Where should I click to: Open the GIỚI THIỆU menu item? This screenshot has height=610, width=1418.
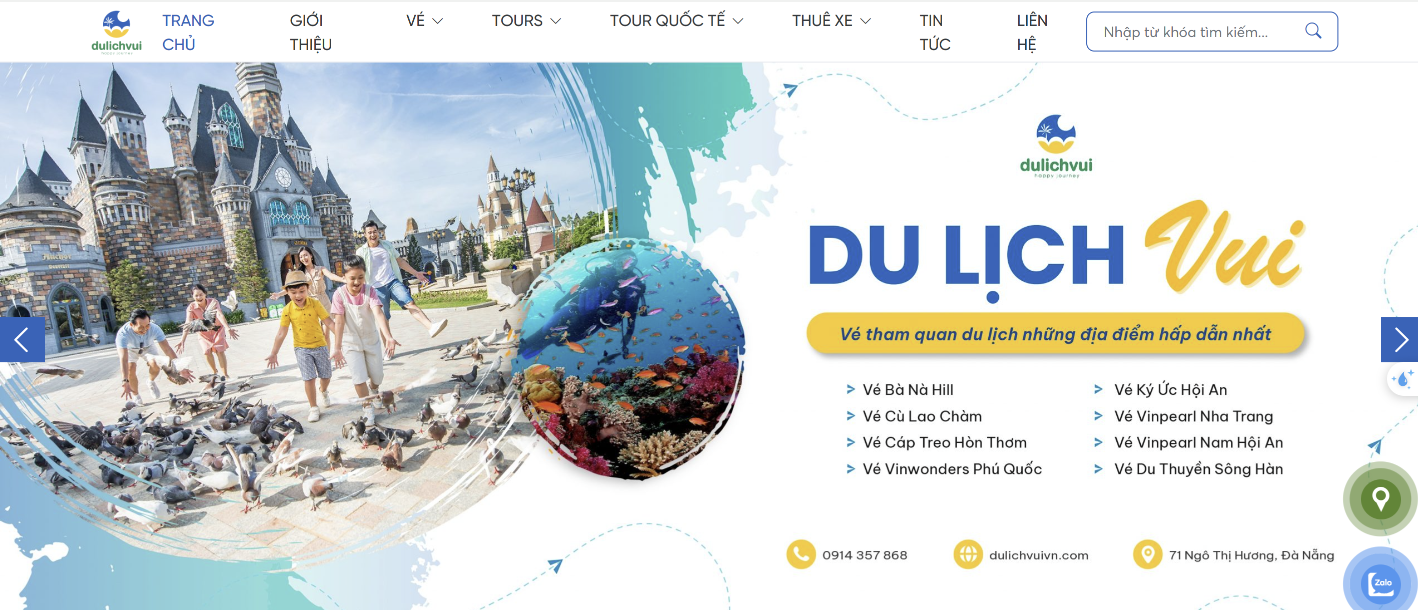click(x=311, y=33)
